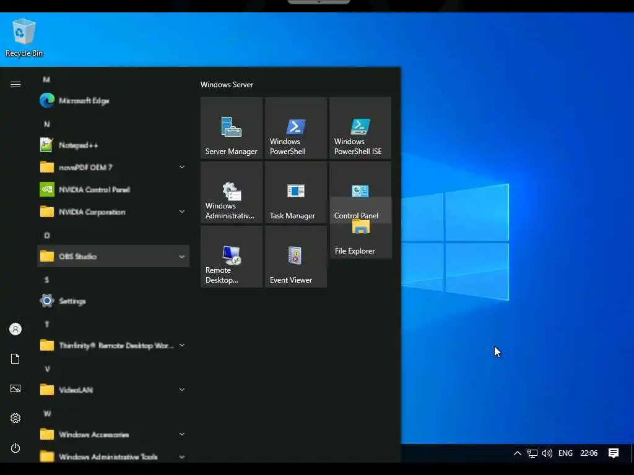Click the letter W section header
The width and height of the screenshot is (634, 475).
tap(47, 413)
